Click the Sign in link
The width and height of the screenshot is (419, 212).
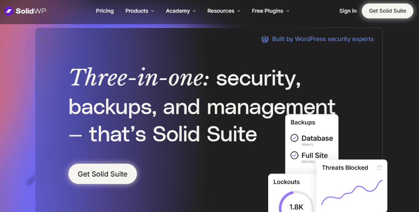pos(348,11)
